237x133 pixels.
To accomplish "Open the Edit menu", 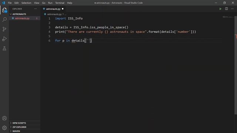I will coord(16,3).
